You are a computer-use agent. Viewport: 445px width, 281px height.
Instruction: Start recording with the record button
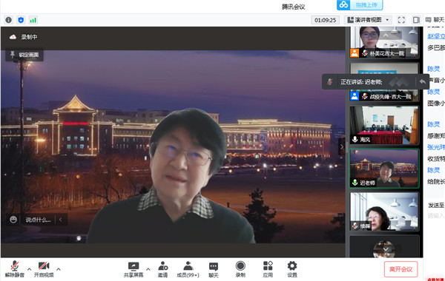pyautogui.click(x=240, y=269)
